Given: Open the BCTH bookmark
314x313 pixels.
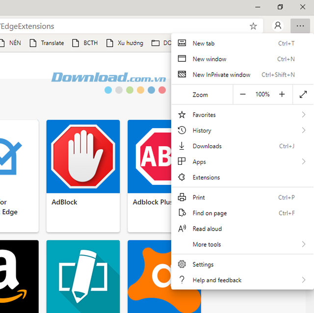Looking at the screenshot, I should click(x=85, y=43).
